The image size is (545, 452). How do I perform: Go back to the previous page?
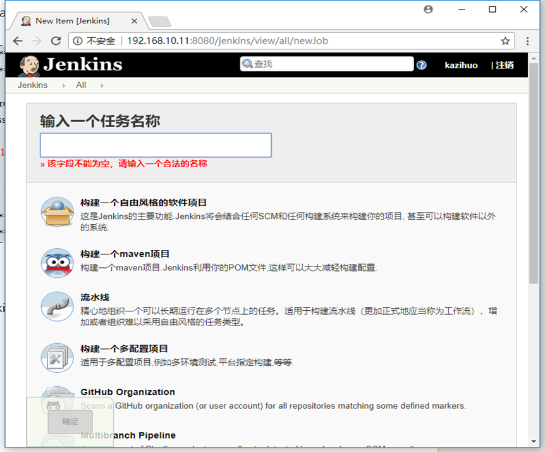tap(18, 41)
